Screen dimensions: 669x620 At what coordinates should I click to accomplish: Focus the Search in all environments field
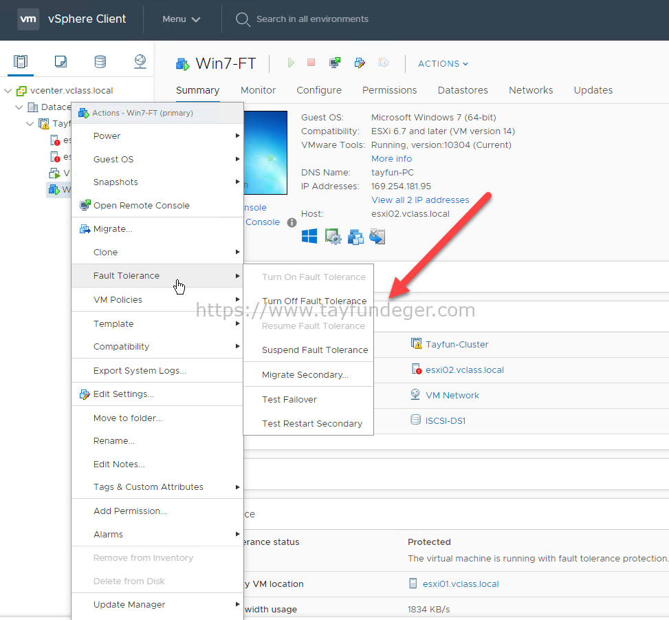pyautogui.click(x=312, y=19)
